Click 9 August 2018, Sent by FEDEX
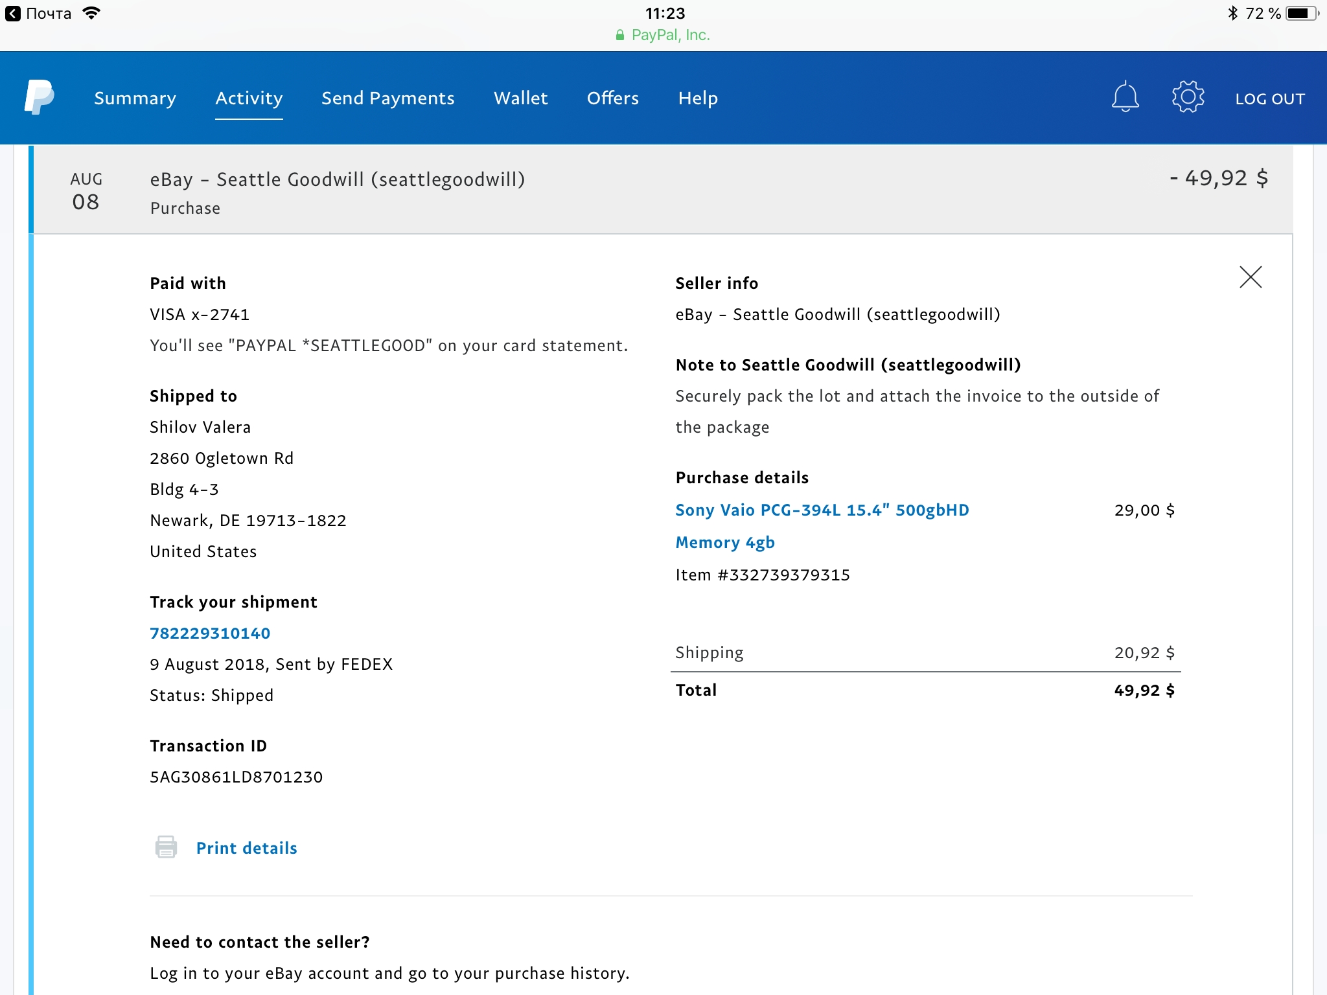This screenshot has width=1327, height=995. pyautogui.click(x=271, y=664)
